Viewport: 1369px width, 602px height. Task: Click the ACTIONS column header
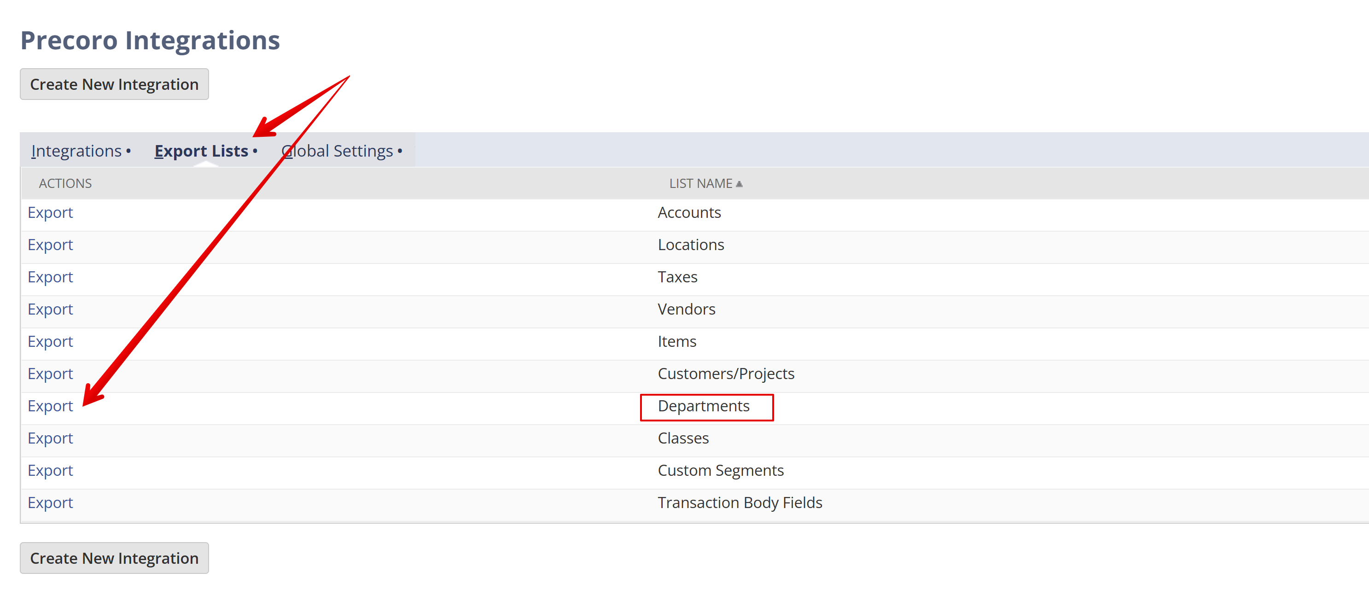(65, 183)
